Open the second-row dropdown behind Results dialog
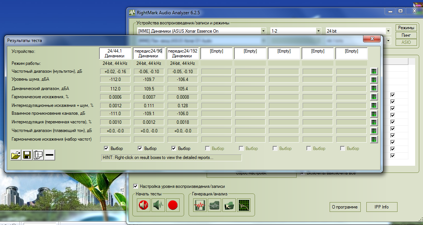This screenshot has width=423, height=225. [x=388, y=41]
